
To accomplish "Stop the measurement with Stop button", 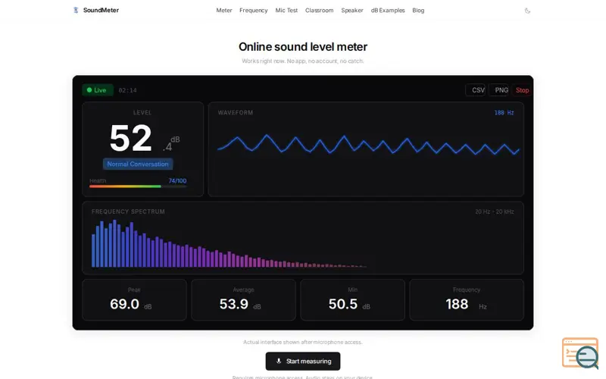I will 522,90.
